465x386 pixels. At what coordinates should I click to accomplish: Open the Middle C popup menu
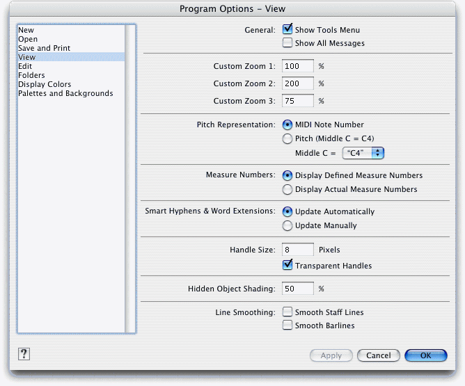point(363,153)
